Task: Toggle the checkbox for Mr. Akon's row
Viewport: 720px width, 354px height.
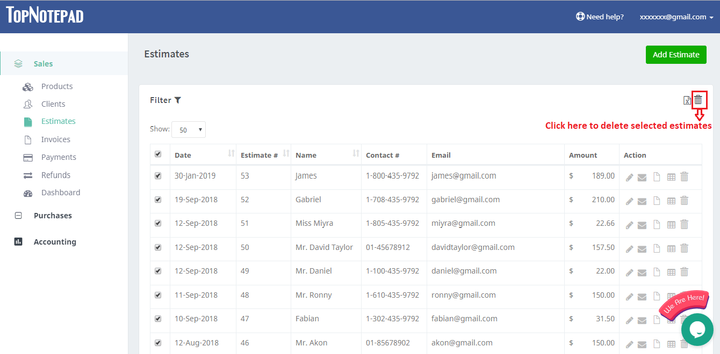Action: tap(158, 343)
